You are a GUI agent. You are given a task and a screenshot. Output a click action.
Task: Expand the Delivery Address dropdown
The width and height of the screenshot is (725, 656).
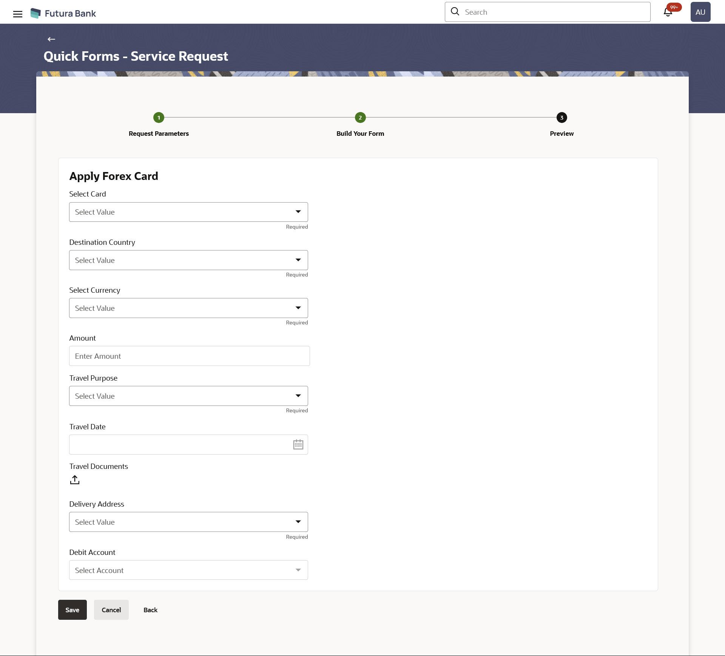pyautogui.click(x=188, y=522)
